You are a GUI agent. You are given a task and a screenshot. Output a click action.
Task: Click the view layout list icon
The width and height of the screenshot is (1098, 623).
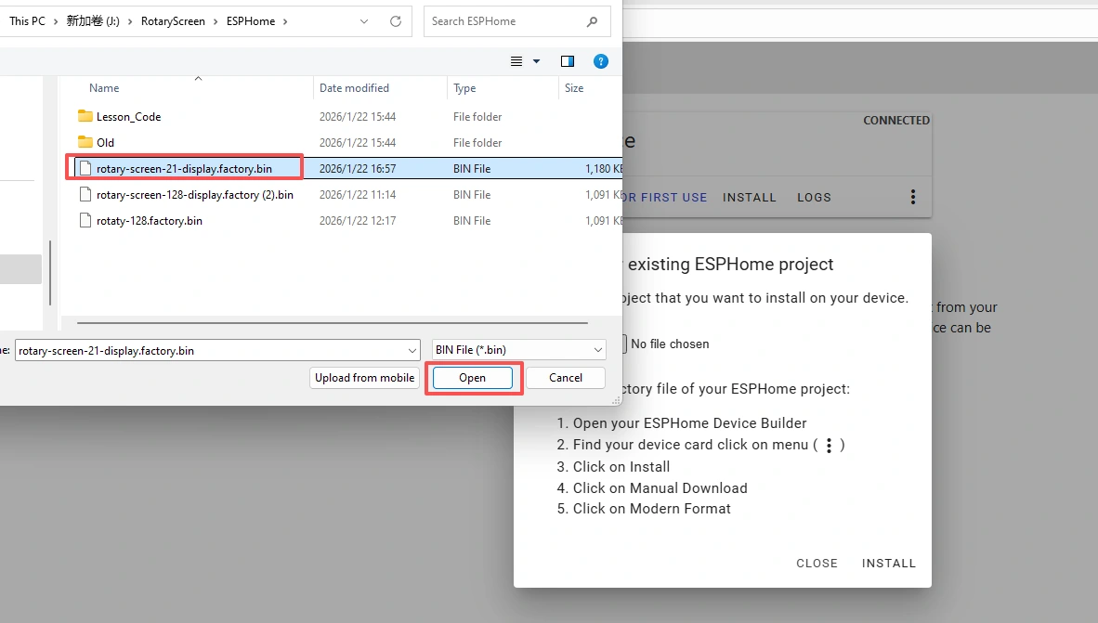pos(517,61)
